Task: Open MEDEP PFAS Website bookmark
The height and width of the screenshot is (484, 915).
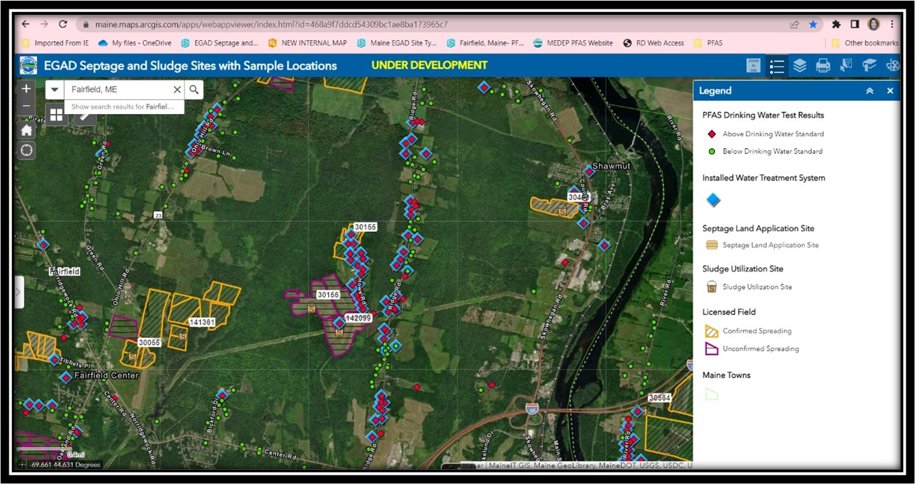Action: click(x=573, y=43)
